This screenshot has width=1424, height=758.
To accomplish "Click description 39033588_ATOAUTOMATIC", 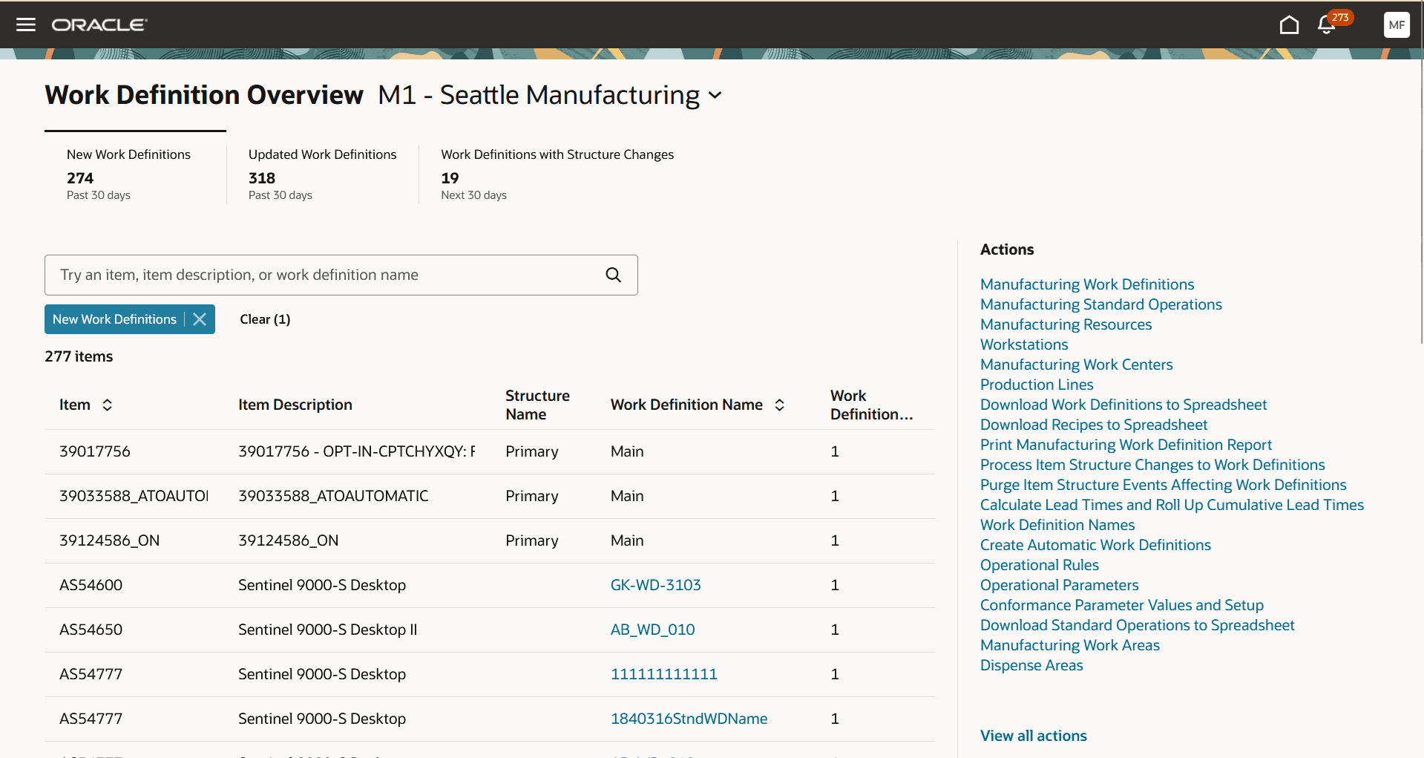I will pyautogui.click(x=333, y=496).
